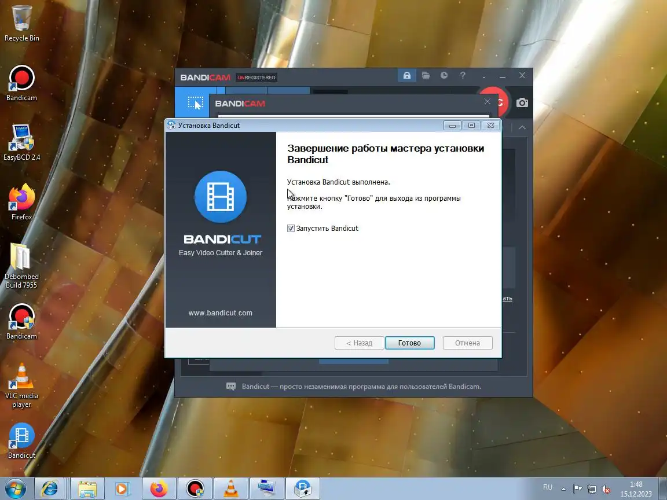Switch to Bandicam in the taskbar
667x500 pixels.
coord(195,488)
